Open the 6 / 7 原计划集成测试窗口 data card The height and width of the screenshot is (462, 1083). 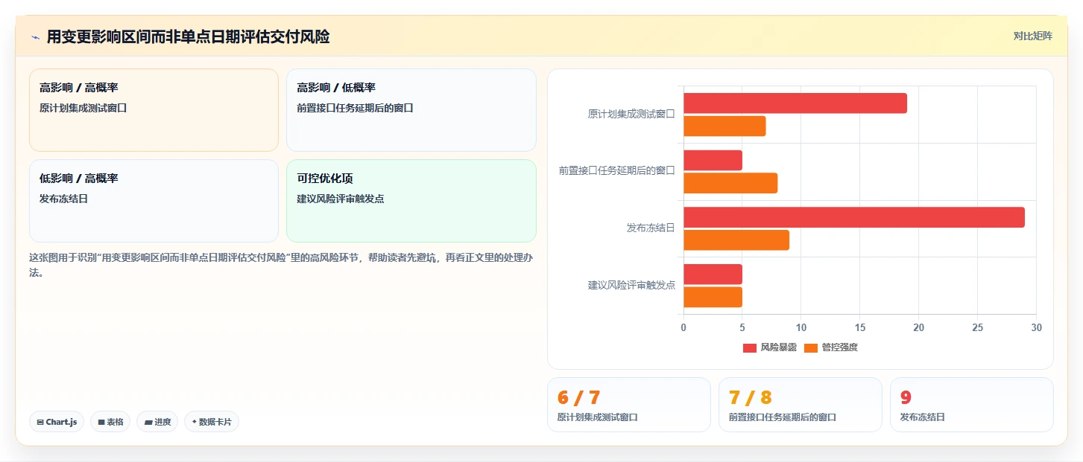[629, 405]
